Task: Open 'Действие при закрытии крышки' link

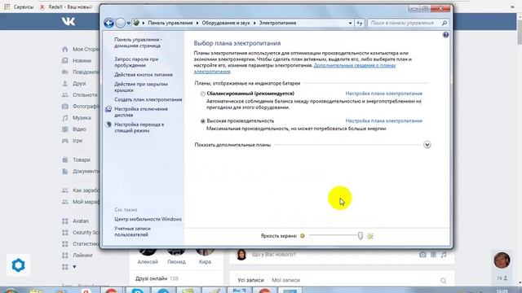Action: coord(141,87)
